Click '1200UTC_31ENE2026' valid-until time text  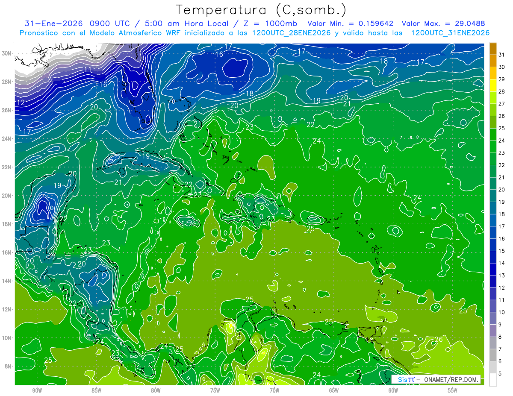[x=450, y=33]
